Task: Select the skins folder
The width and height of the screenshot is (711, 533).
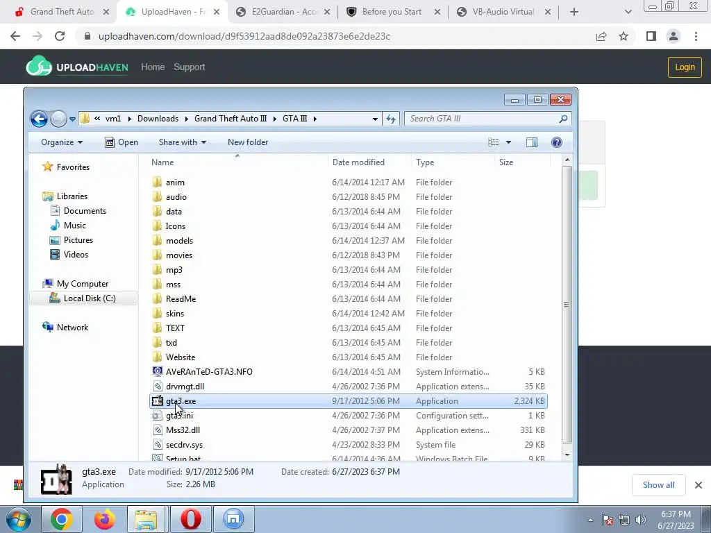Action: [349, 313]
